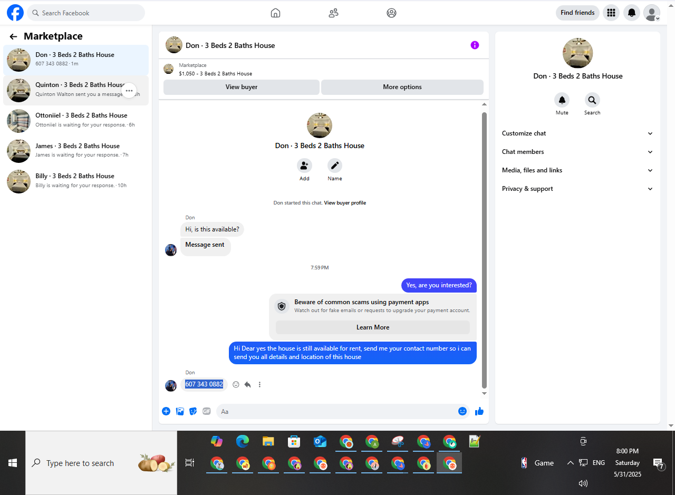
Task: Click the Add people icon in chat
Action: [x=304, y=166]
